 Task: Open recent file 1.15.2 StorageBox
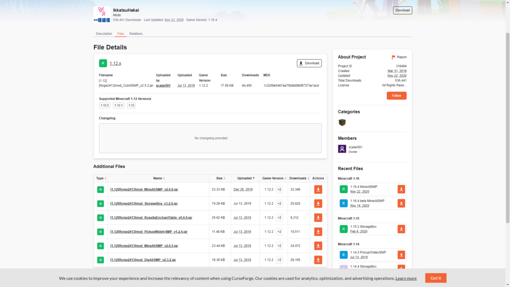[363, 227]
